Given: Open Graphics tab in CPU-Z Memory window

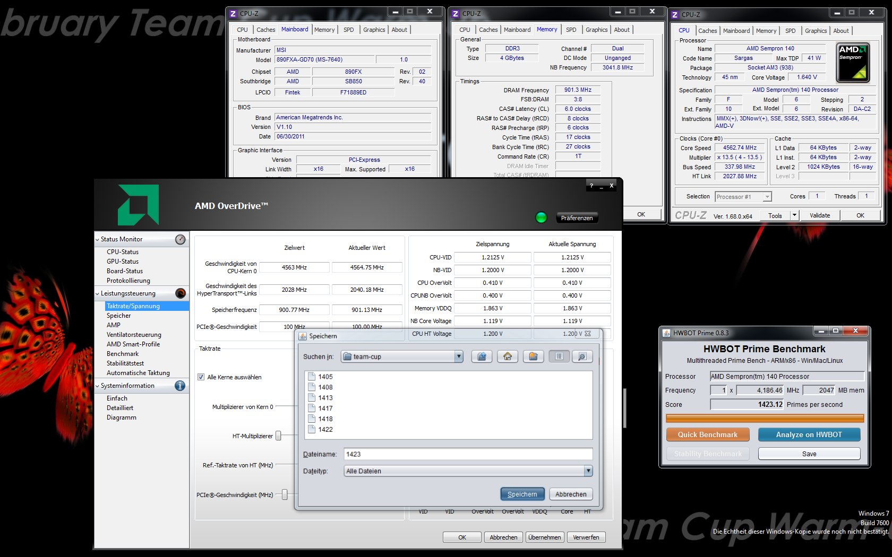Looking at the screenshot, I should pyautogui.click(x=596, y=30).
